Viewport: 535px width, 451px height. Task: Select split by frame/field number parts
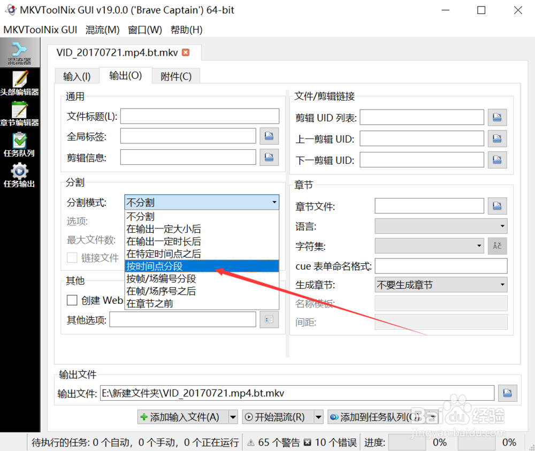[x=202, y=278]
